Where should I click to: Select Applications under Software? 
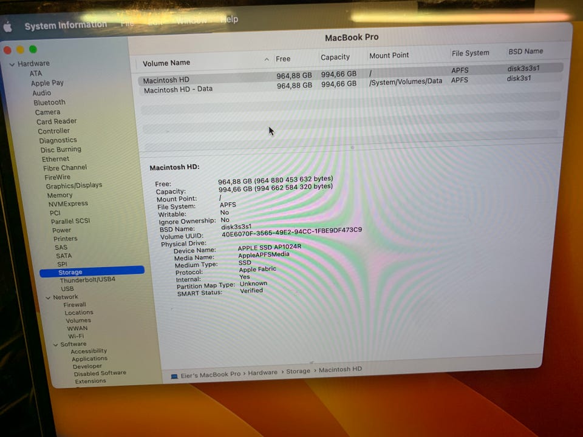point(90,359)
